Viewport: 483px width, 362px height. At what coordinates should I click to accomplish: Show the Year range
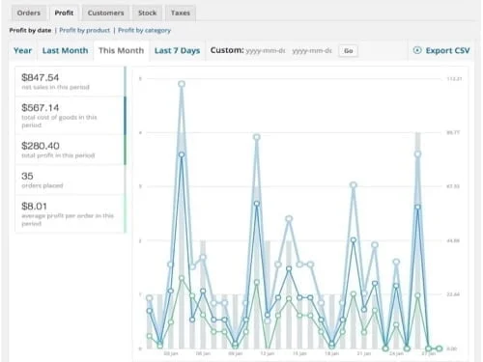[x=22, y=50]
